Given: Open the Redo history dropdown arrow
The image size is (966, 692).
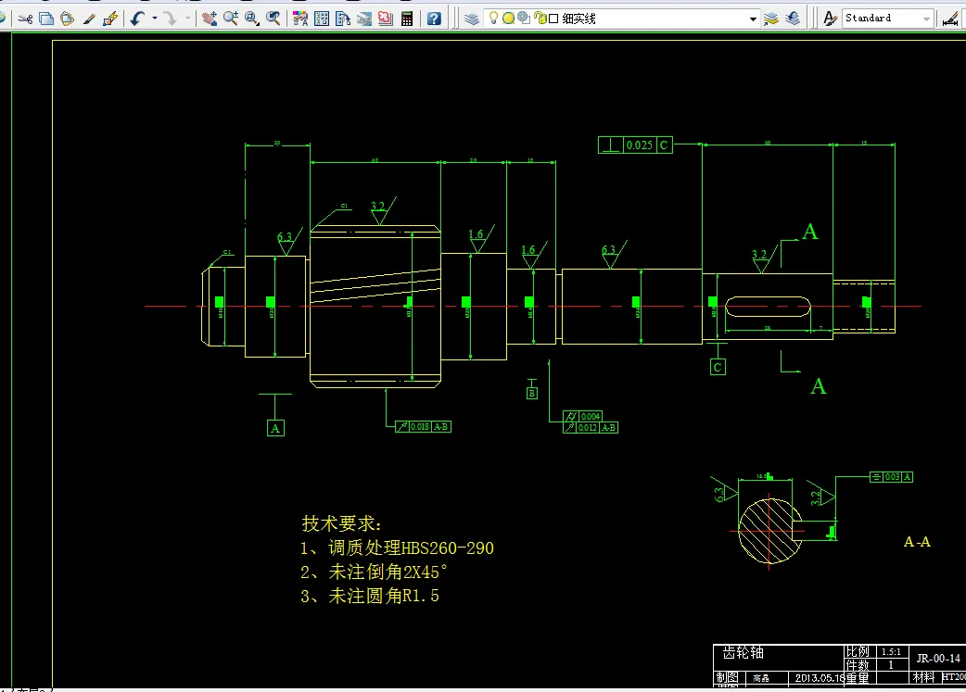Looking at the screenshot, I should 188,19.
